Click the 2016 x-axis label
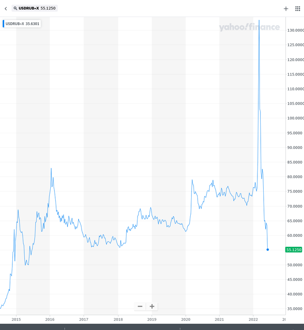Viewport: 304px width, 330px height. [50, 319]
